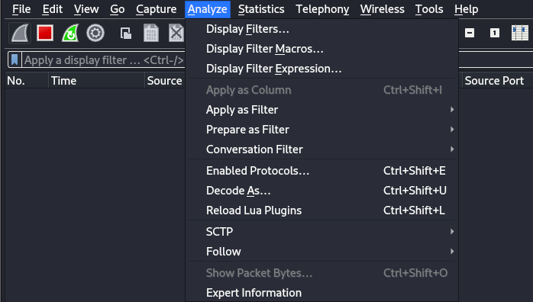The image size is (533, 302).
Task: Open Expert Information from Analyze menu
Action: [321, 293]
